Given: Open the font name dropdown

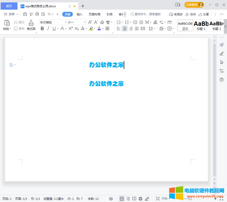Looking at the screenshot, I should (65, 22).
